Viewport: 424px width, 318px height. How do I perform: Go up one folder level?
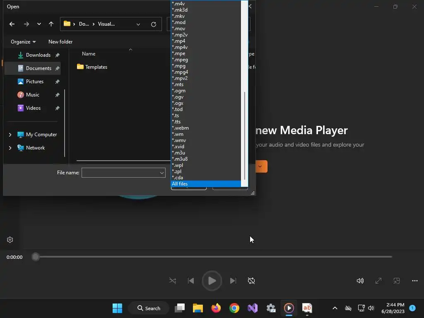51,24
